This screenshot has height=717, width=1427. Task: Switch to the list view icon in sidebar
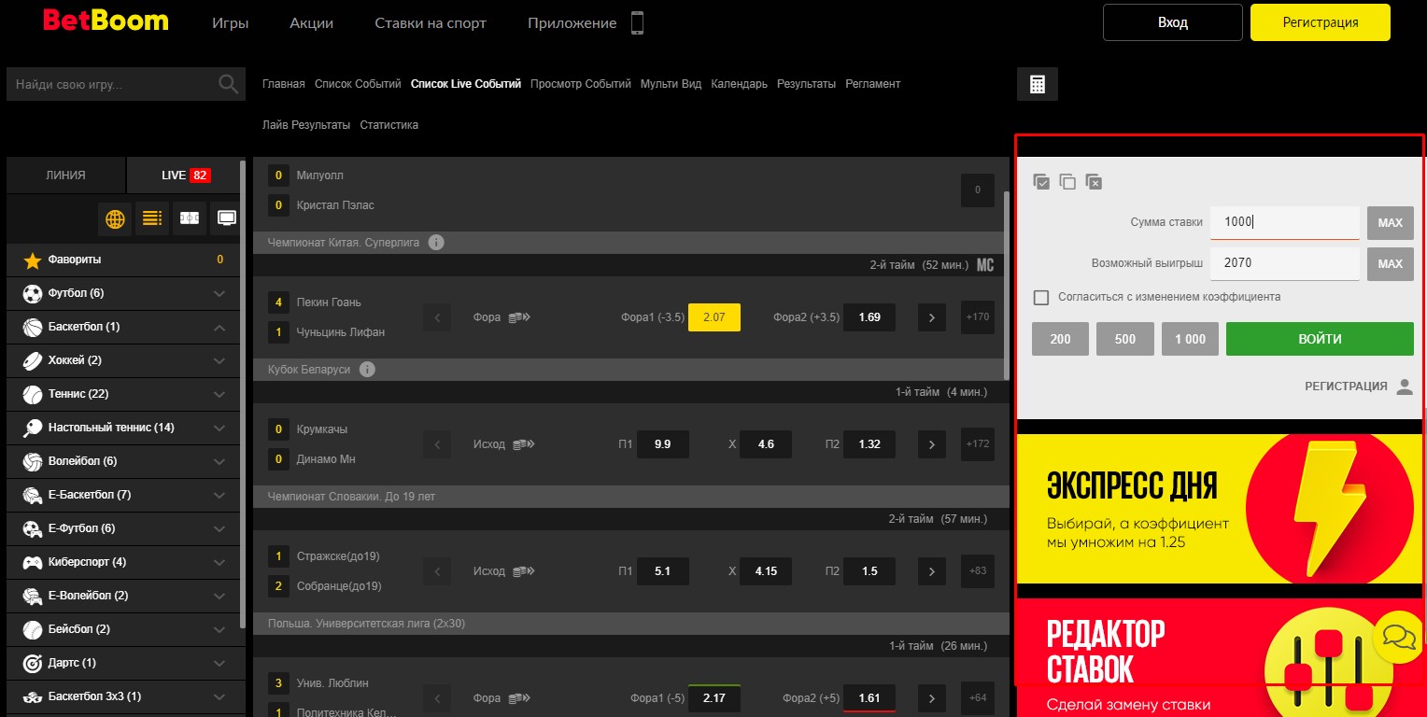(152, 218)
